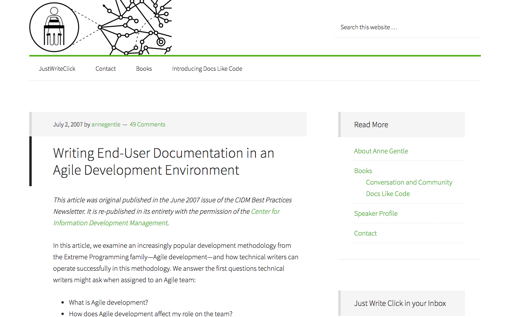The height and width of the screenshot is (317, 507).
Task: Click the article title about Agile documentation
Action: tap(164, 161)
